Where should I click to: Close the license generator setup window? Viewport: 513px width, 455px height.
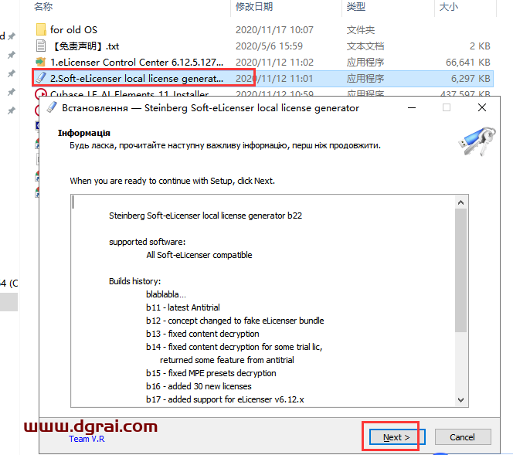pos(481,107)
